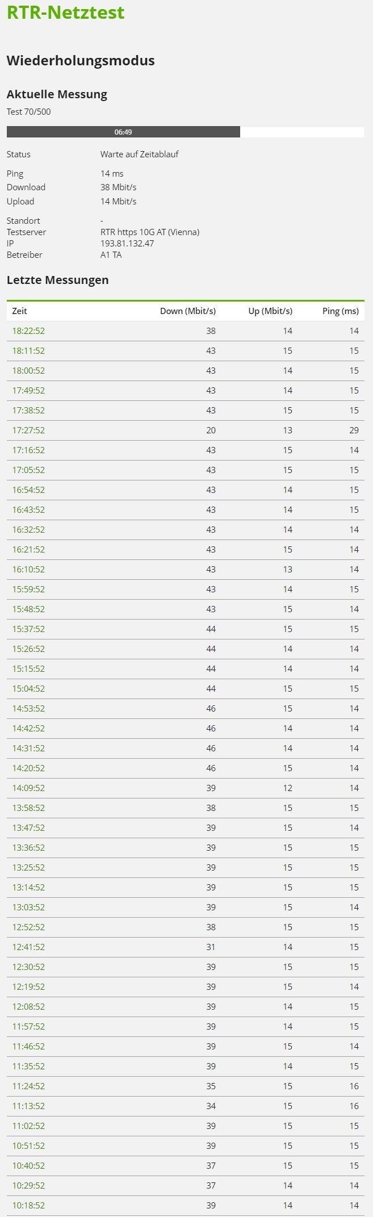Open the 14:53:52 measurement entry
Screen dimensions: 373x1217
[28, 709]
